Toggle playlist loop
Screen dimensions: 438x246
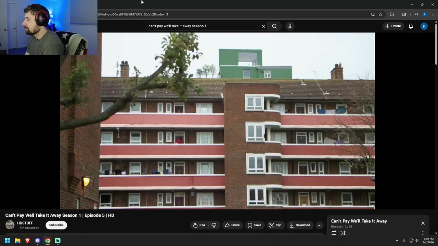coord(334,233)
